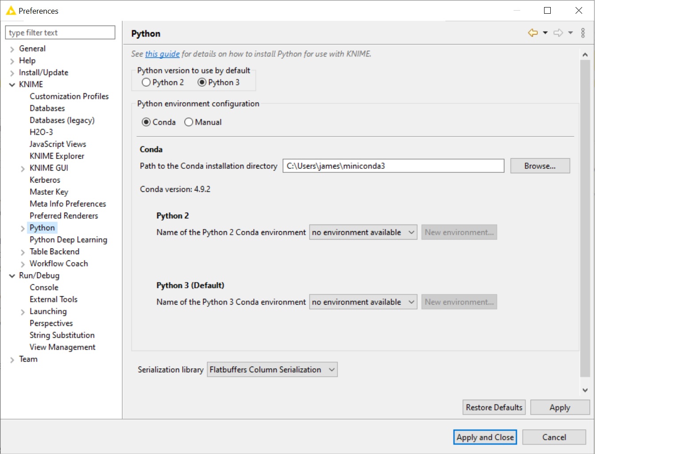Click the scroll down arrow of preferences pane
This screenshot has height=454, width=680.
pyautogui.click(x=585, y=390)
